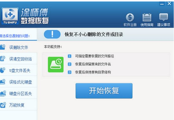Switch to 硬盘分区丢失 mode
The width and height of the screenshot is (174, 120).
click(18, 94)
